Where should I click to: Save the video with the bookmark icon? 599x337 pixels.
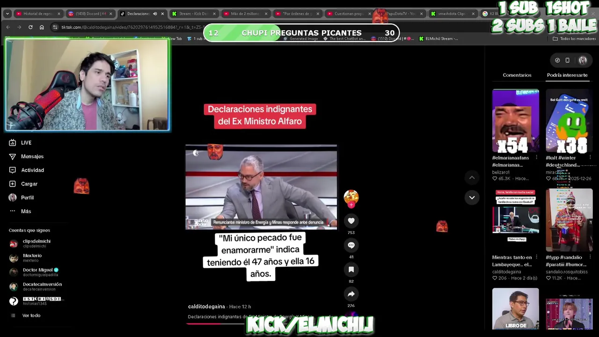pos(351,270)
